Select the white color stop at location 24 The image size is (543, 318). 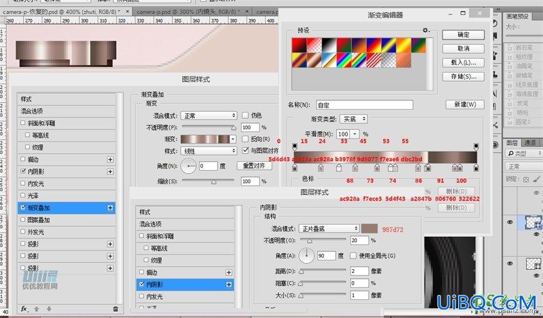tap(339, 168)
